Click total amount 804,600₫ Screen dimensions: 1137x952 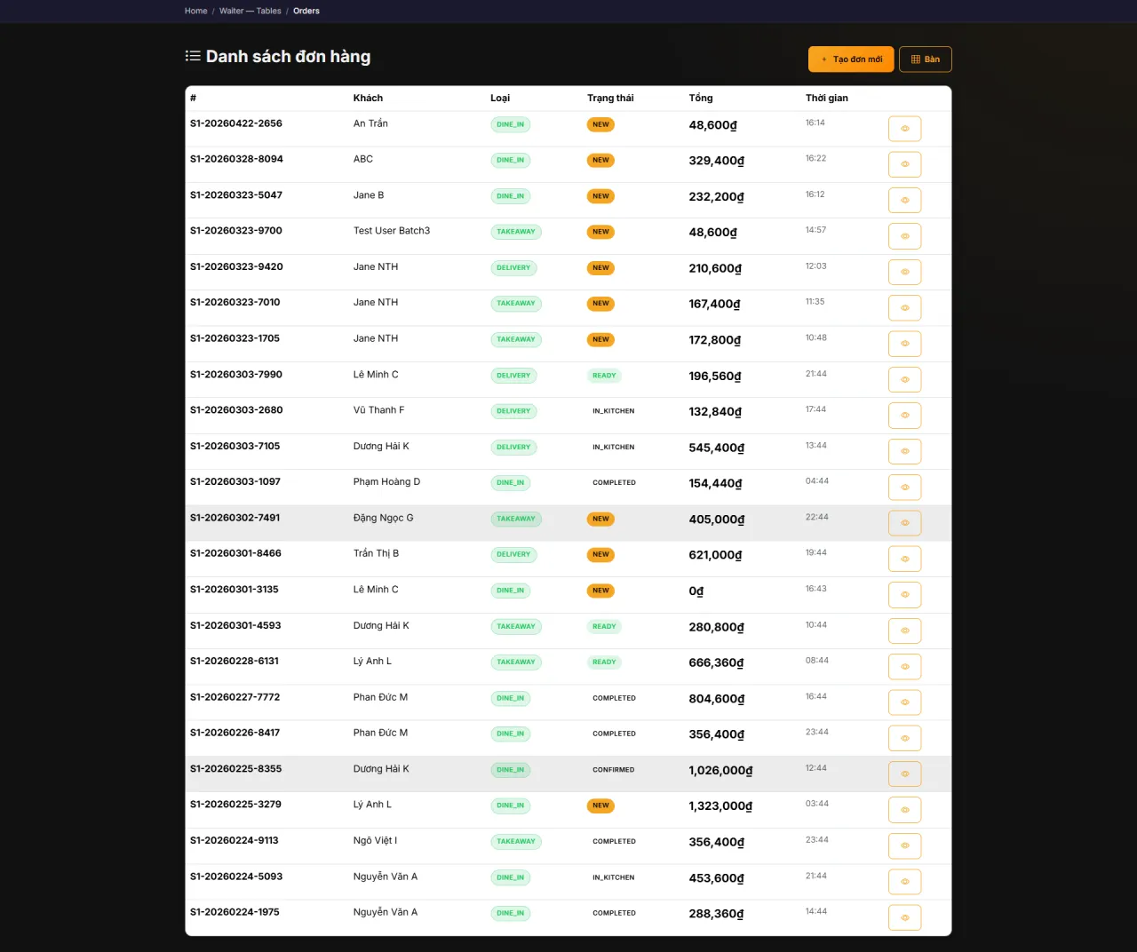click(x=717, y=699)
